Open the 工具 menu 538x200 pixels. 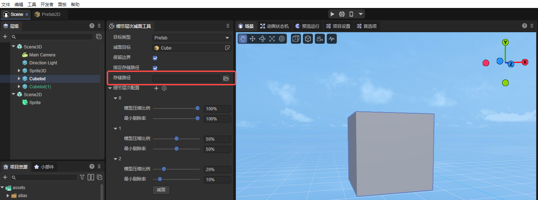click(x=32, y=4)
